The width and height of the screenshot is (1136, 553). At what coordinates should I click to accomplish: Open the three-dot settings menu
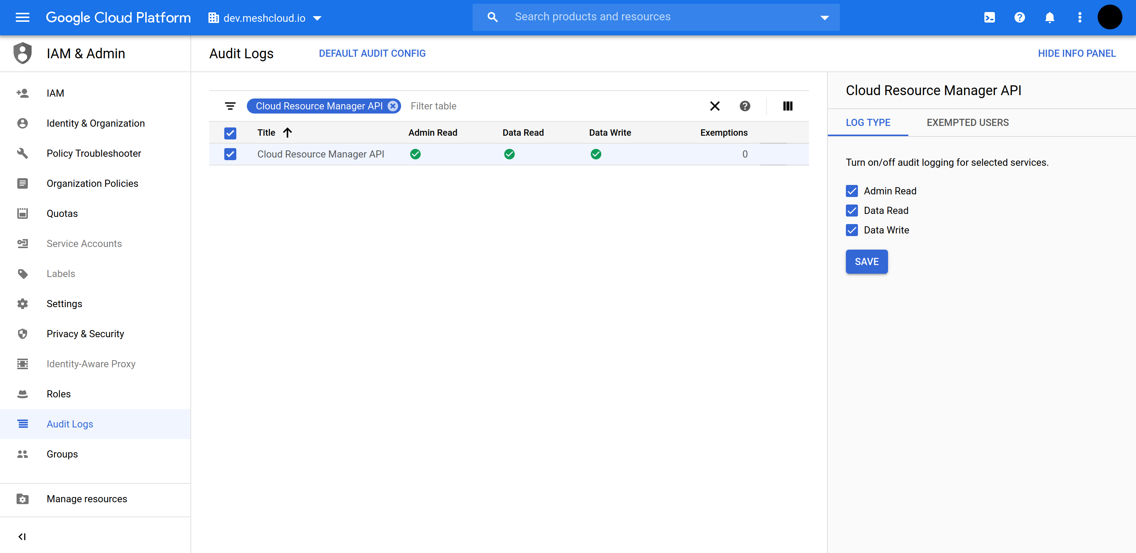(x=1080, y=18)
